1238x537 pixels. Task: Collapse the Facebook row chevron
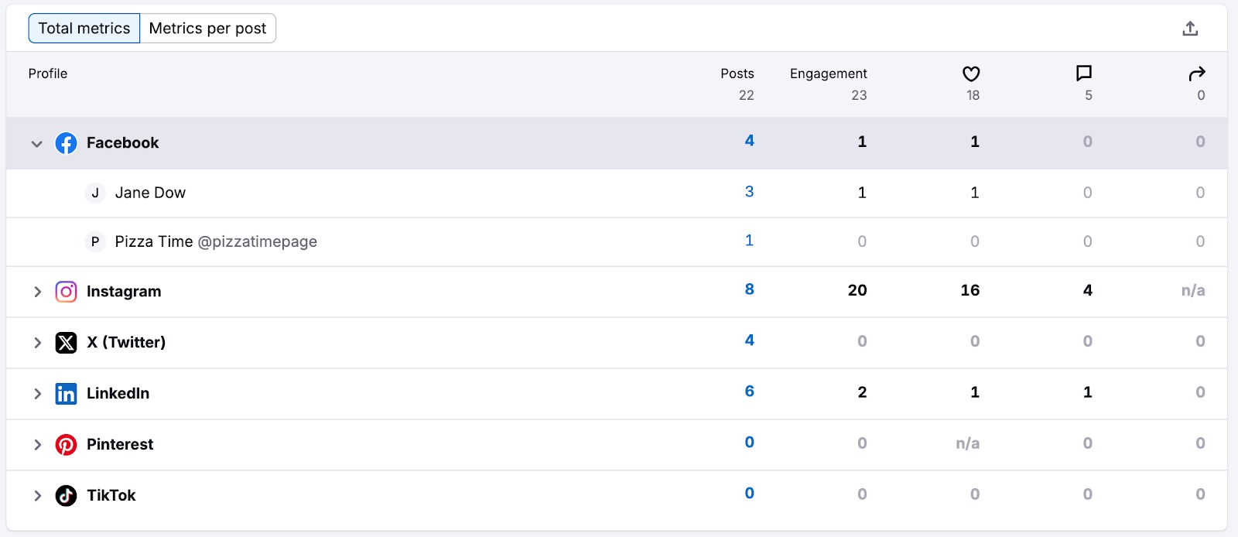(36, 144)
